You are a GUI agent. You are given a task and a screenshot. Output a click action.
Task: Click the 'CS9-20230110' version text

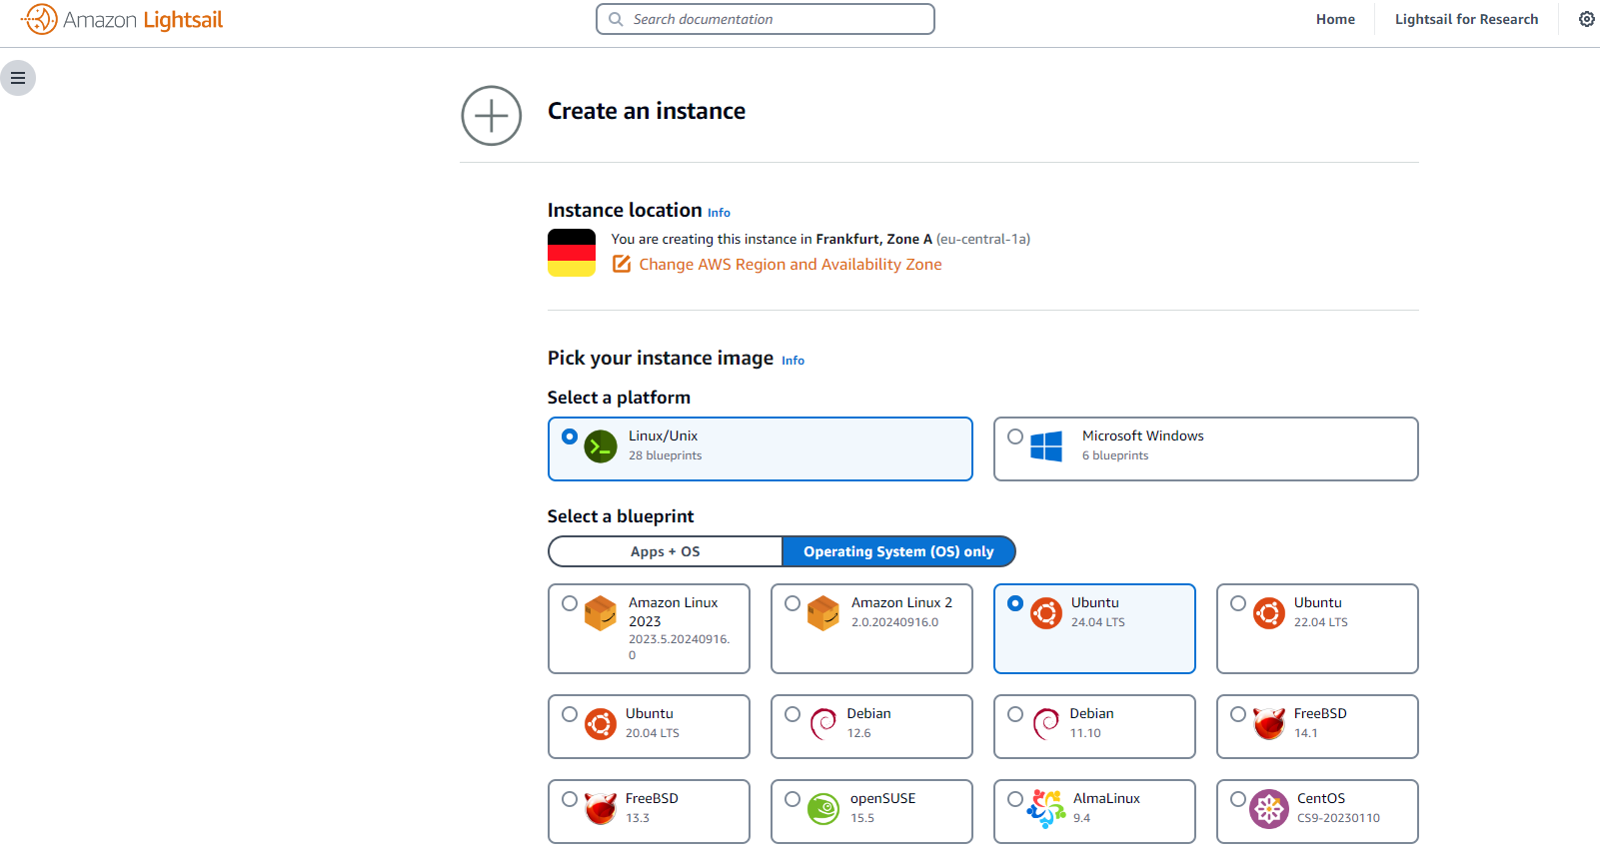tap(1338, 818)
